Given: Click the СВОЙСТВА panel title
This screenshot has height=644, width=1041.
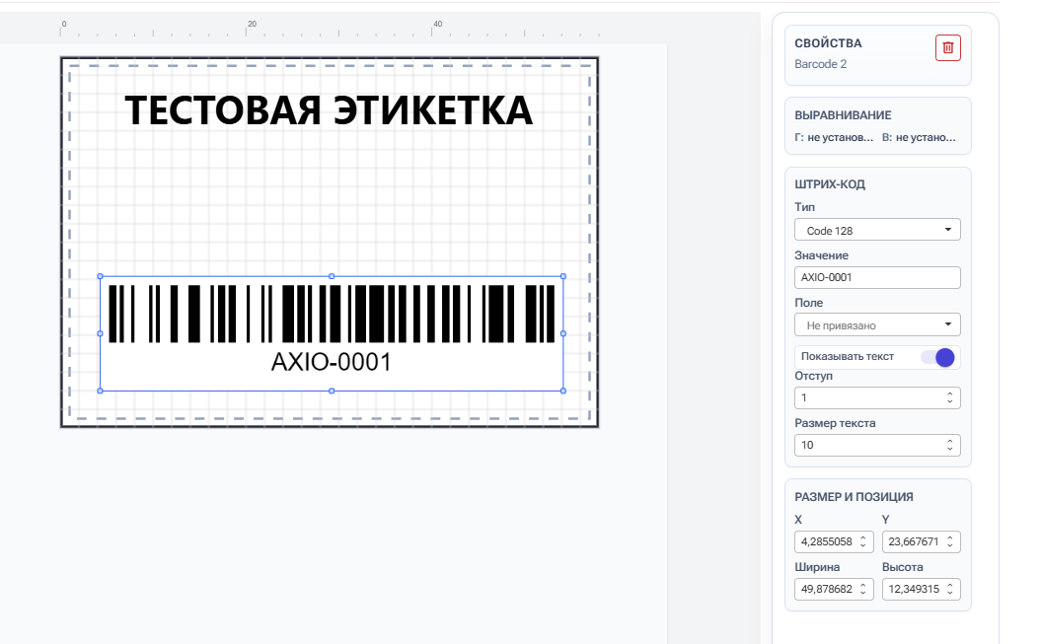Looking at the screenshot, I should pos(828,43).
